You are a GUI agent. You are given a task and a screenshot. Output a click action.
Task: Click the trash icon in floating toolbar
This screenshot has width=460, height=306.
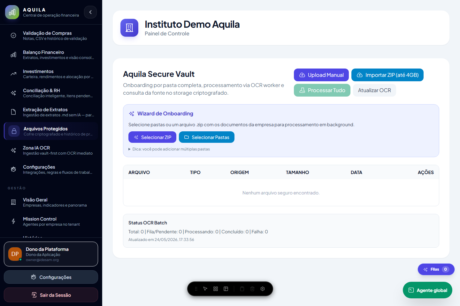tap(252, 289)
